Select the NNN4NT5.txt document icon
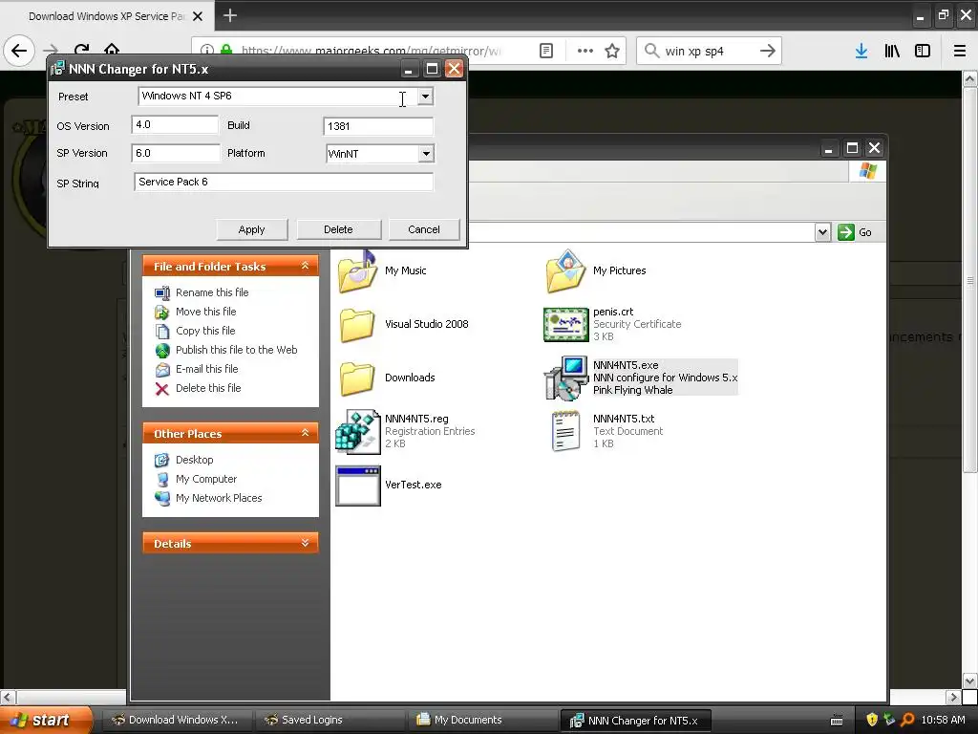The image size is (978, 734). pos(565,431)
